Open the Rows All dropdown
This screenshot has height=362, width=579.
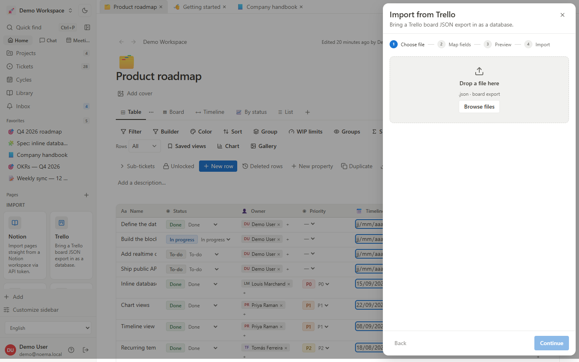145,146
